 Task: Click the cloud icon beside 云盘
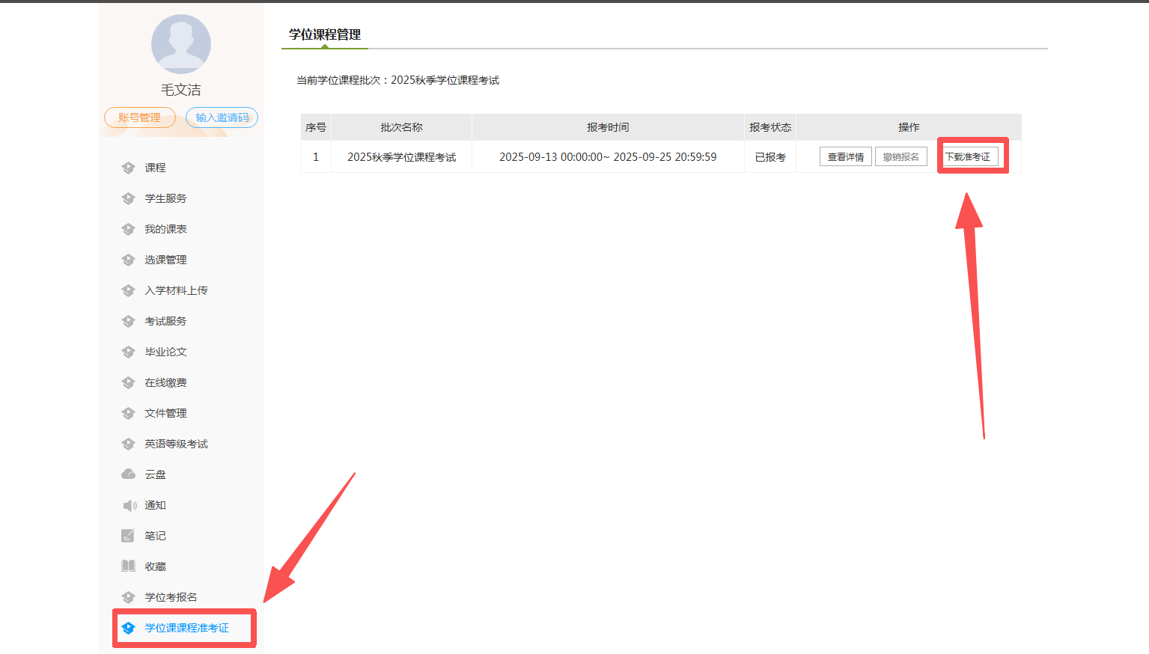point(128,474)
